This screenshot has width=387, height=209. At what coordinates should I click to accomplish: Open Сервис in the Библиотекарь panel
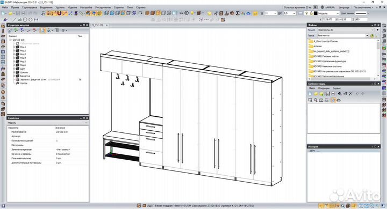tap(336, 88)
